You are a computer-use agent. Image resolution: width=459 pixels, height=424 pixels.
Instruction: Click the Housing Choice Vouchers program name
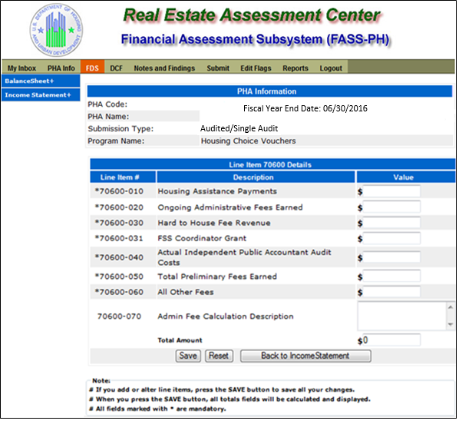tap(248, 141)
